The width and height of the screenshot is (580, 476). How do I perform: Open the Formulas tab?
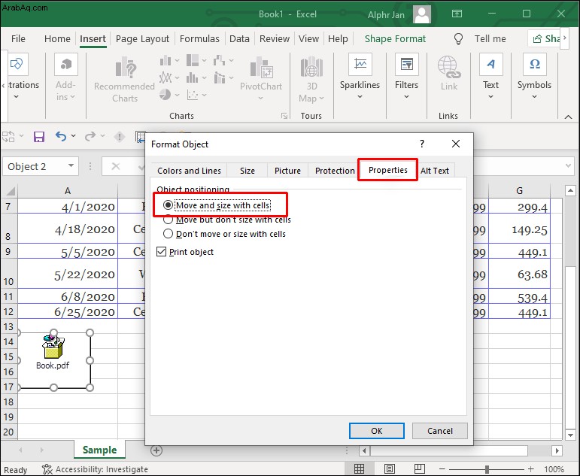199,39
